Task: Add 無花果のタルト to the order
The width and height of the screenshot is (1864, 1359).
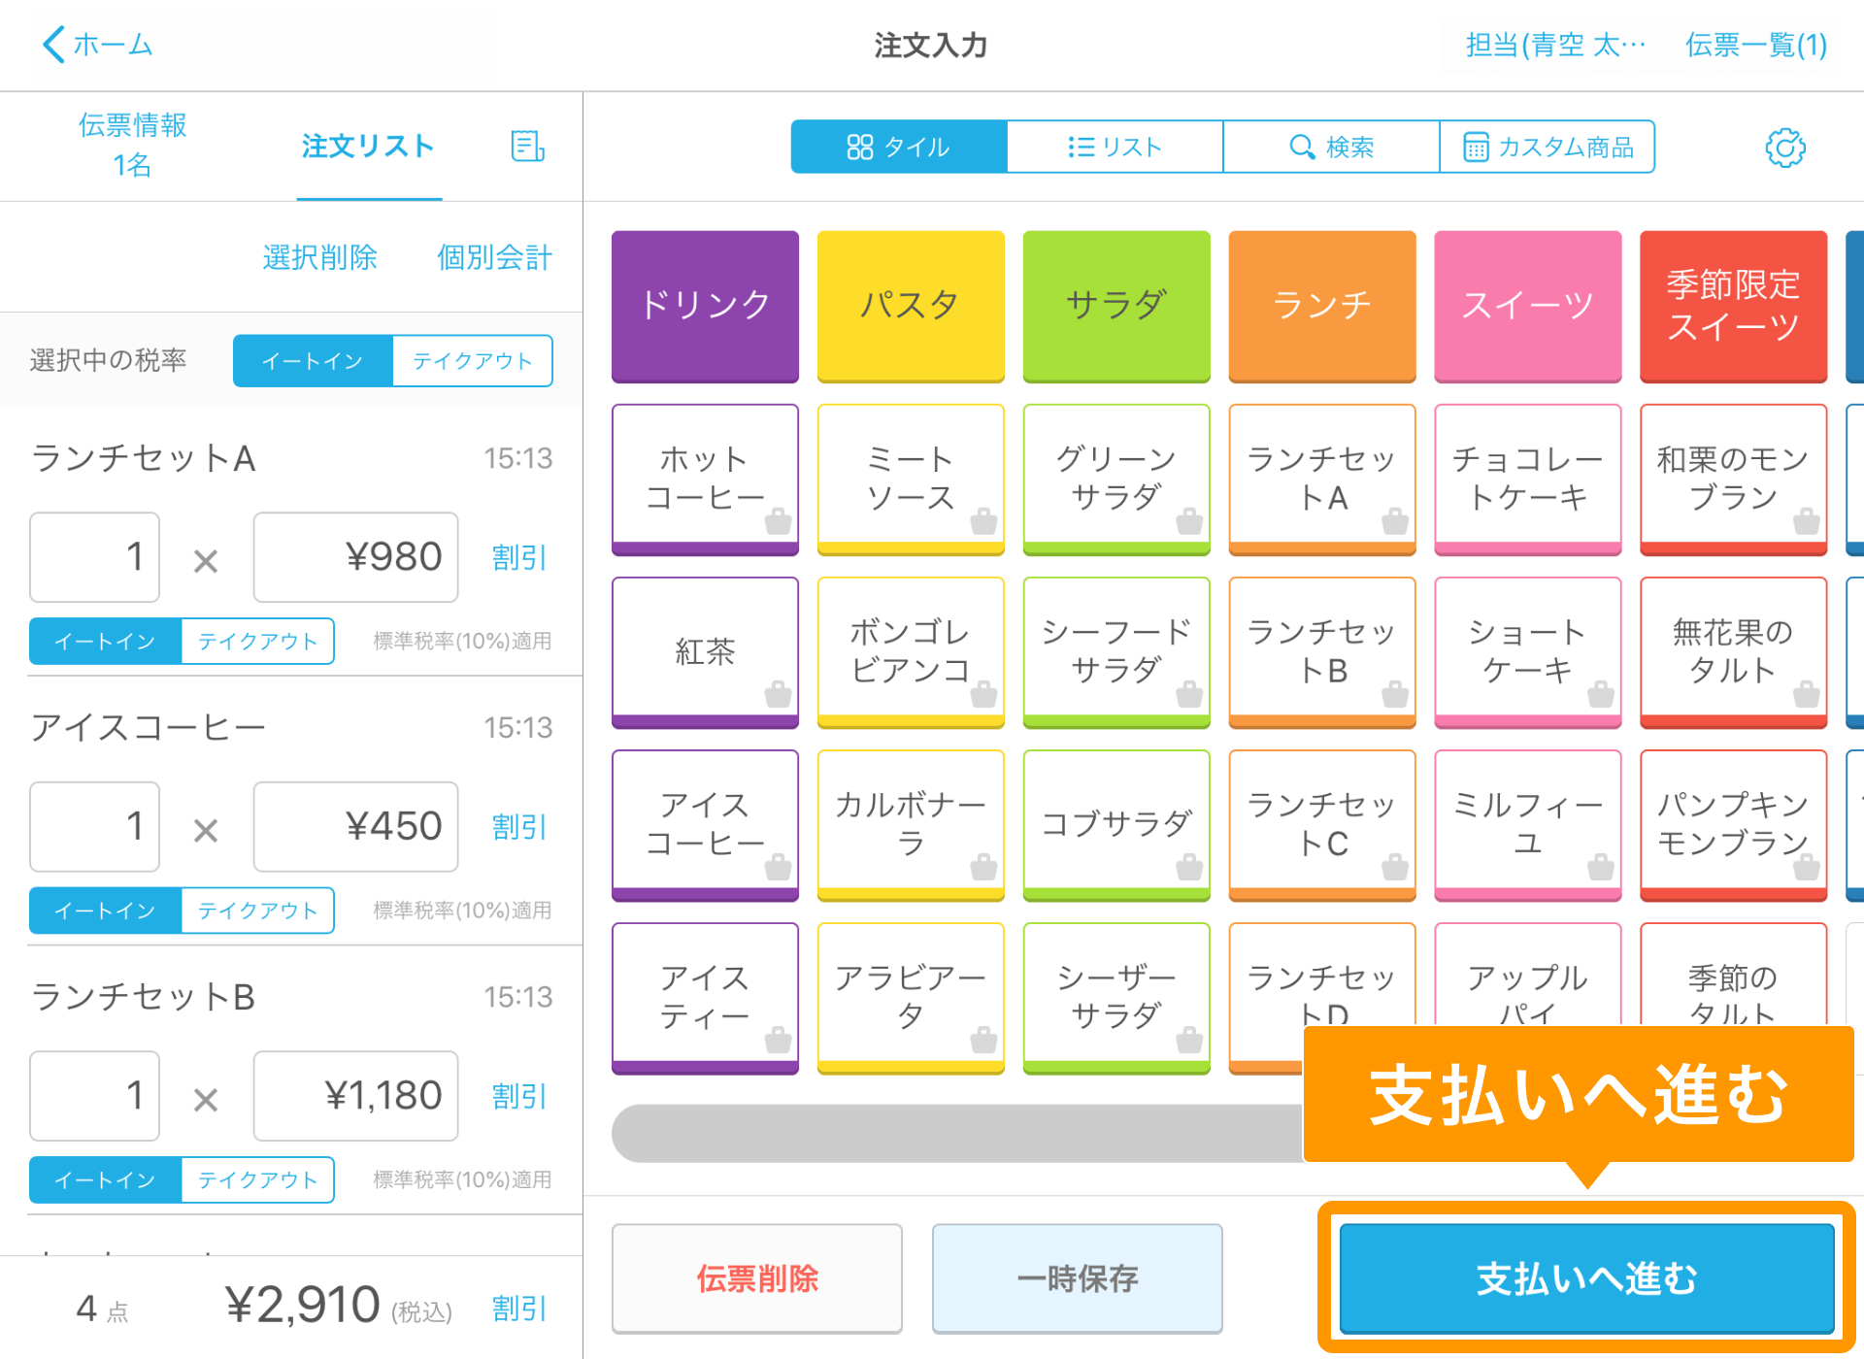Action: (x=1734, y=651)
